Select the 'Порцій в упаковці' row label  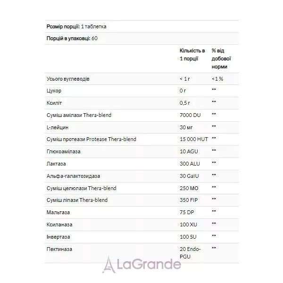(x=68, y=38)
